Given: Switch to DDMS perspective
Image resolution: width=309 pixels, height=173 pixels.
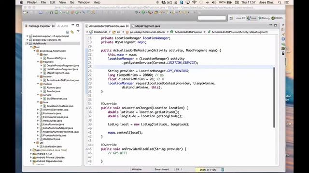Looking at the screenshot, I should click(277, 18).
